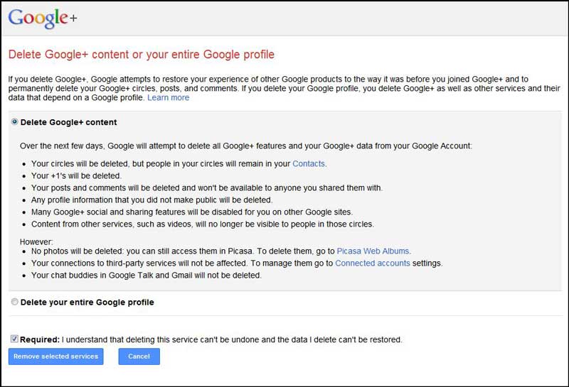Click the bullet about social and sharing features disabled
The image size is (569, 387).
[x=192, y=212]
